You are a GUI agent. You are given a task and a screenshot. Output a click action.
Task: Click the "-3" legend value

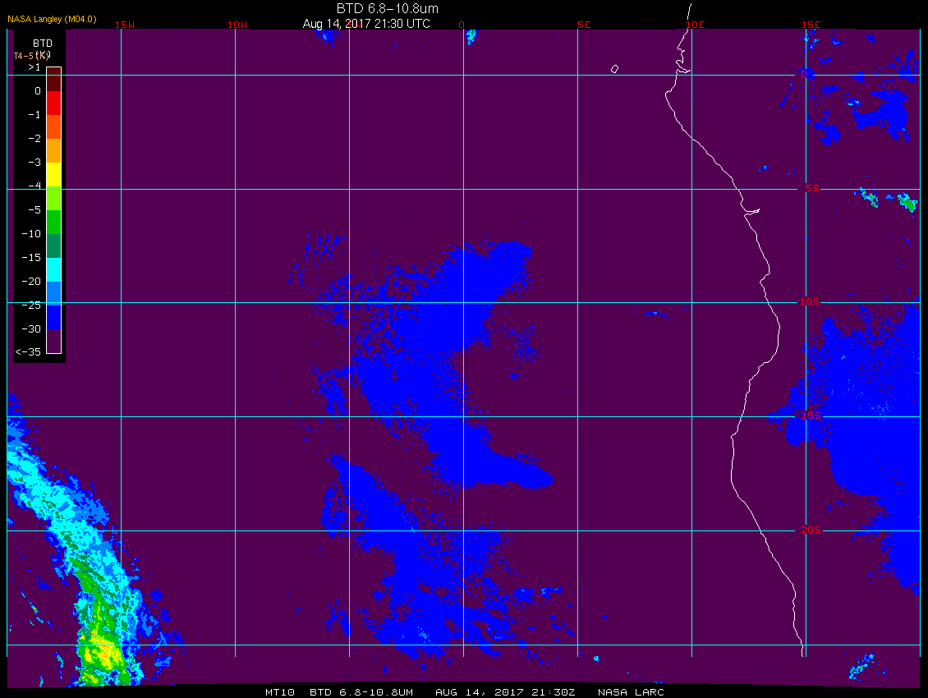34,163
